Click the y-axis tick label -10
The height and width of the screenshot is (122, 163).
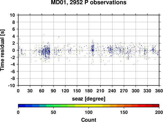[x=11, y=85]
